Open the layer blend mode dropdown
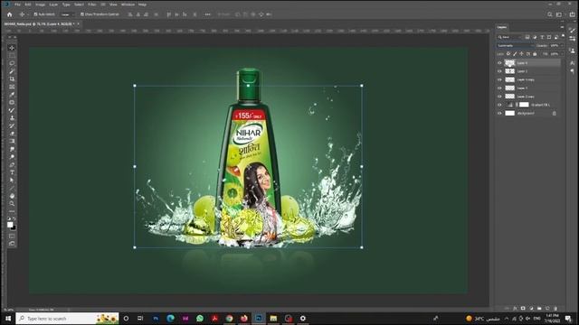 pos(515,45)
